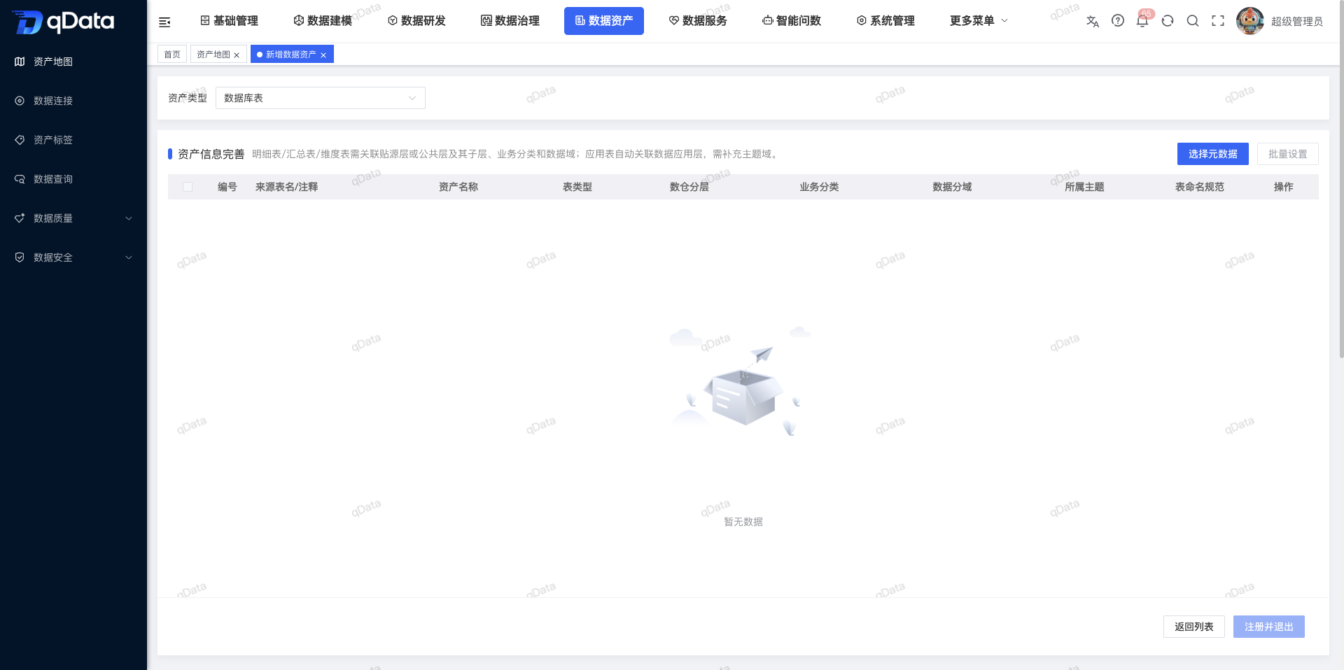
Task: Click the 数据查询 search icon in sidebar
Action: [20, 179]
